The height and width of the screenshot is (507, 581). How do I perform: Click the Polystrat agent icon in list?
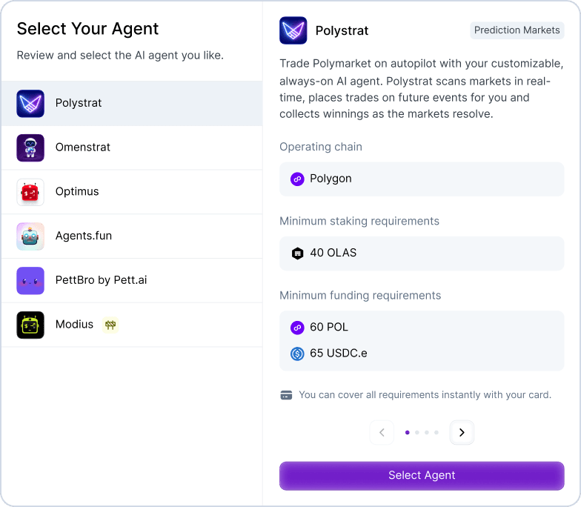coord(30,103)
